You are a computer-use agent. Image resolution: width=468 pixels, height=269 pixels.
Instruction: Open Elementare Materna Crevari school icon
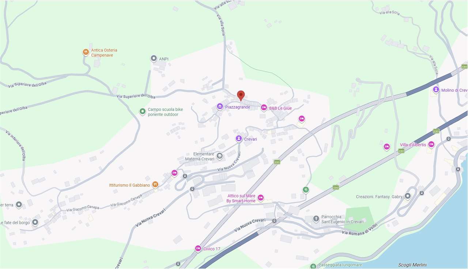pyautogui.click(x=220, y=156)
